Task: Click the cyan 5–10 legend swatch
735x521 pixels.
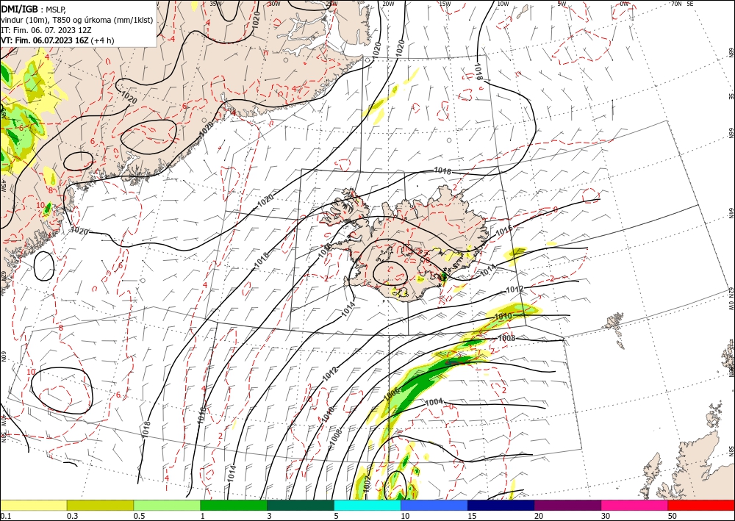Action: (x=367, y=505)
